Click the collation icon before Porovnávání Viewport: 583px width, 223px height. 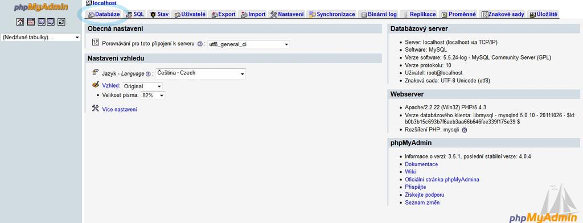click(96, 42)
